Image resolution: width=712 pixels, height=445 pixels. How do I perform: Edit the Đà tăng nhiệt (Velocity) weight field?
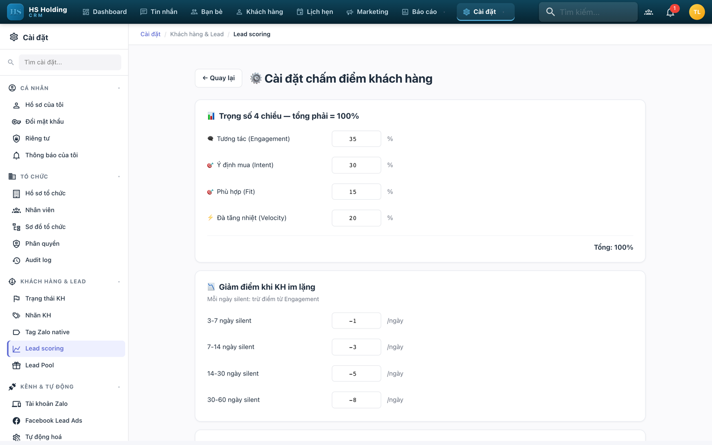(356, 218)
